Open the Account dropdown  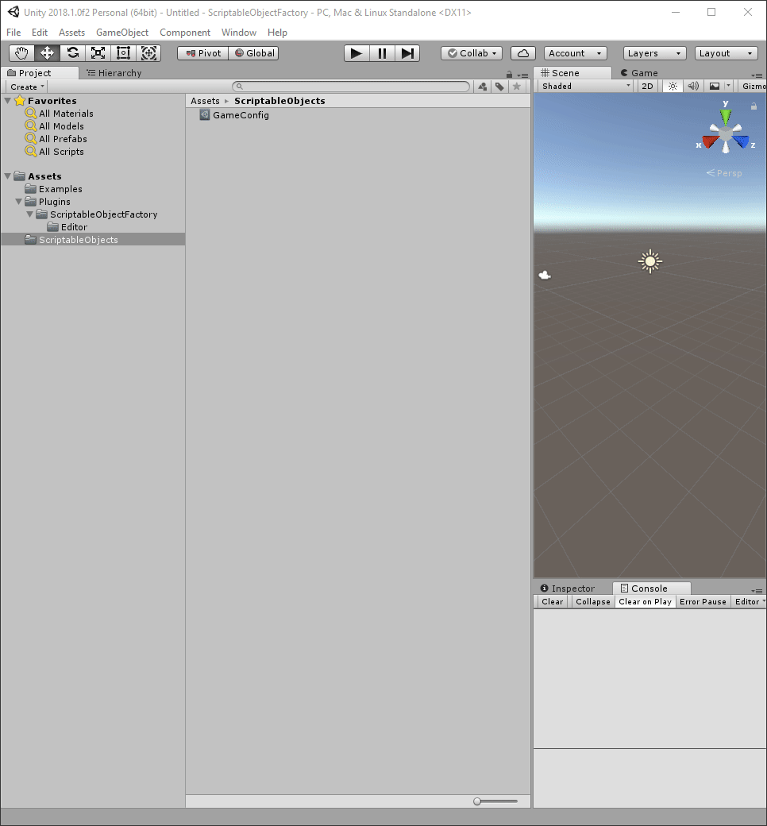pos(575,53)
